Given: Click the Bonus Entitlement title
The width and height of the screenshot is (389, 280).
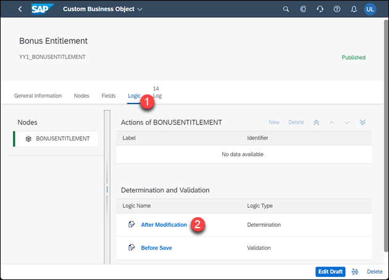Looking at the screenshot, I should pyautogui.click(x=53, y=41).
